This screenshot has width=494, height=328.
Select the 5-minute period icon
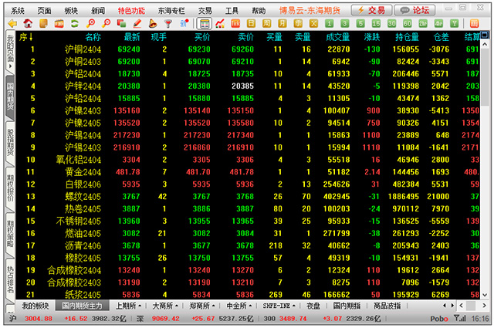(x=360, y=23)
